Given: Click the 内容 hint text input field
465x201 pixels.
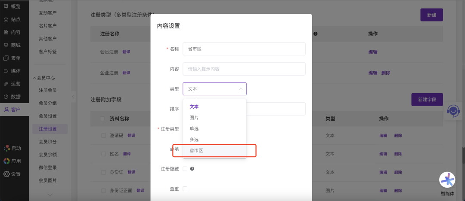Looking at the screenshot, I should coord(244,69).
